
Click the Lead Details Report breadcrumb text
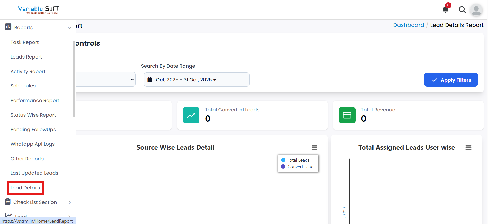pyautogui.click(x=457, y=25)
